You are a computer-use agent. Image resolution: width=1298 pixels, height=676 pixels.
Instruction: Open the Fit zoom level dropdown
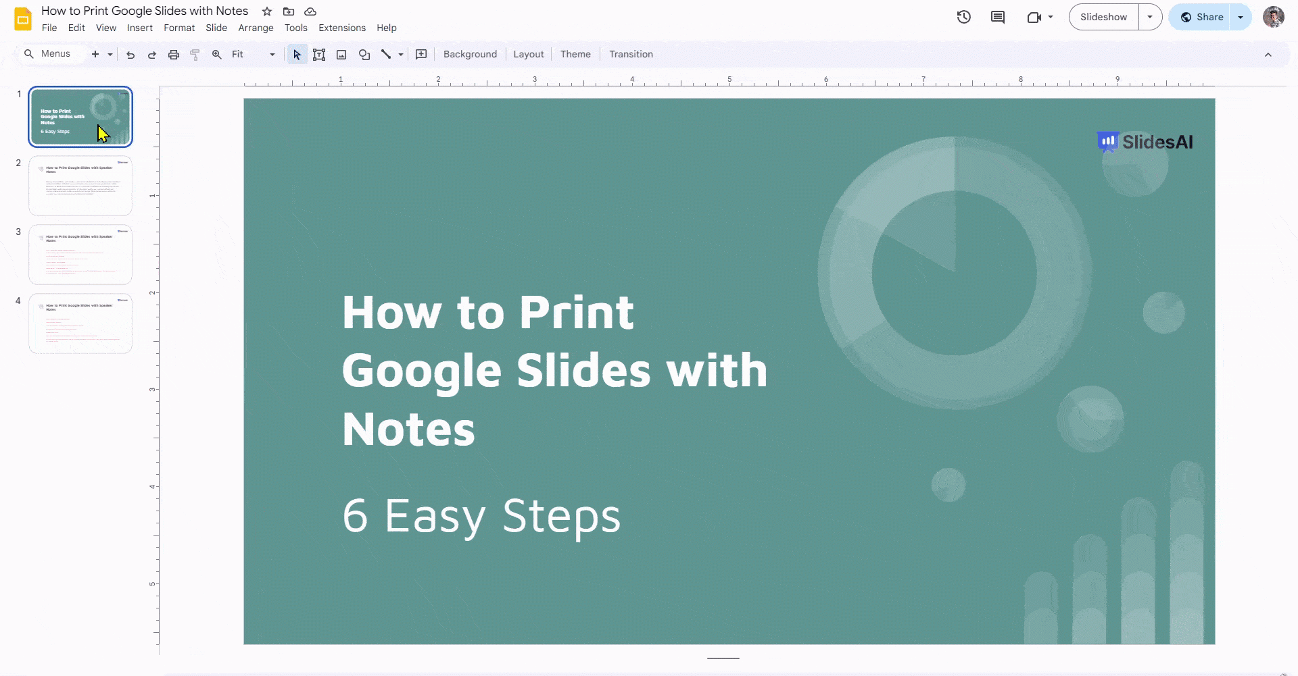coord(271,54)
